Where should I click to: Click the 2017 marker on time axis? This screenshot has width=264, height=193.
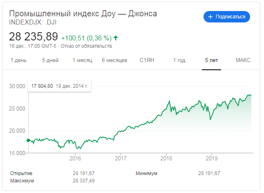(x=121, y=158)
